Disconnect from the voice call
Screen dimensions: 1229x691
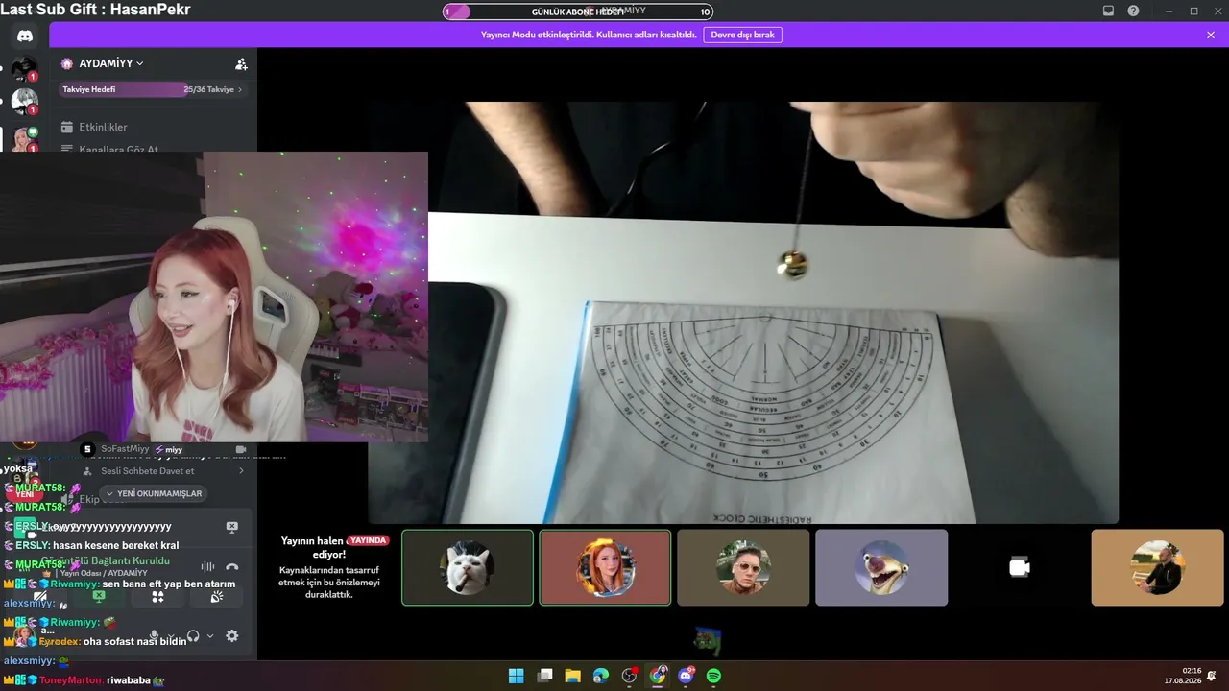(x=231, y=567)
